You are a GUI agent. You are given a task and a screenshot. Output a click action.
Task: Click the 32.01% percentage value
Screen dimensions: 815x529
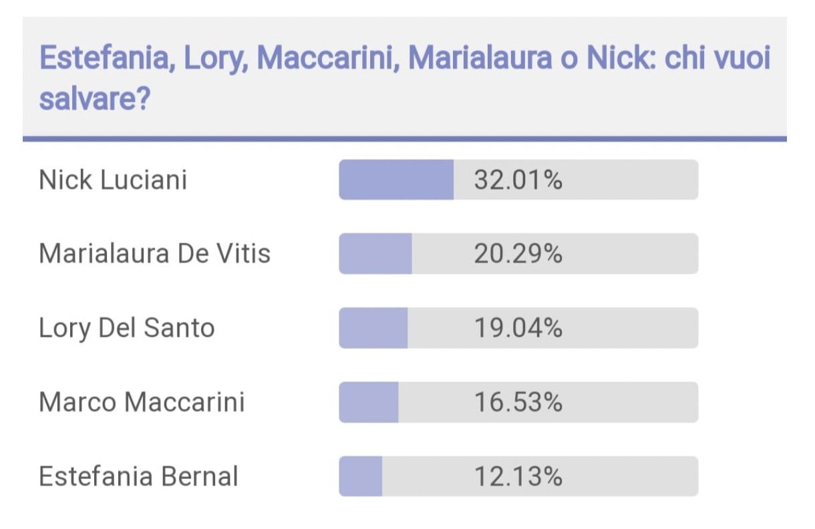pyautogui.click(x=518, y=180)
